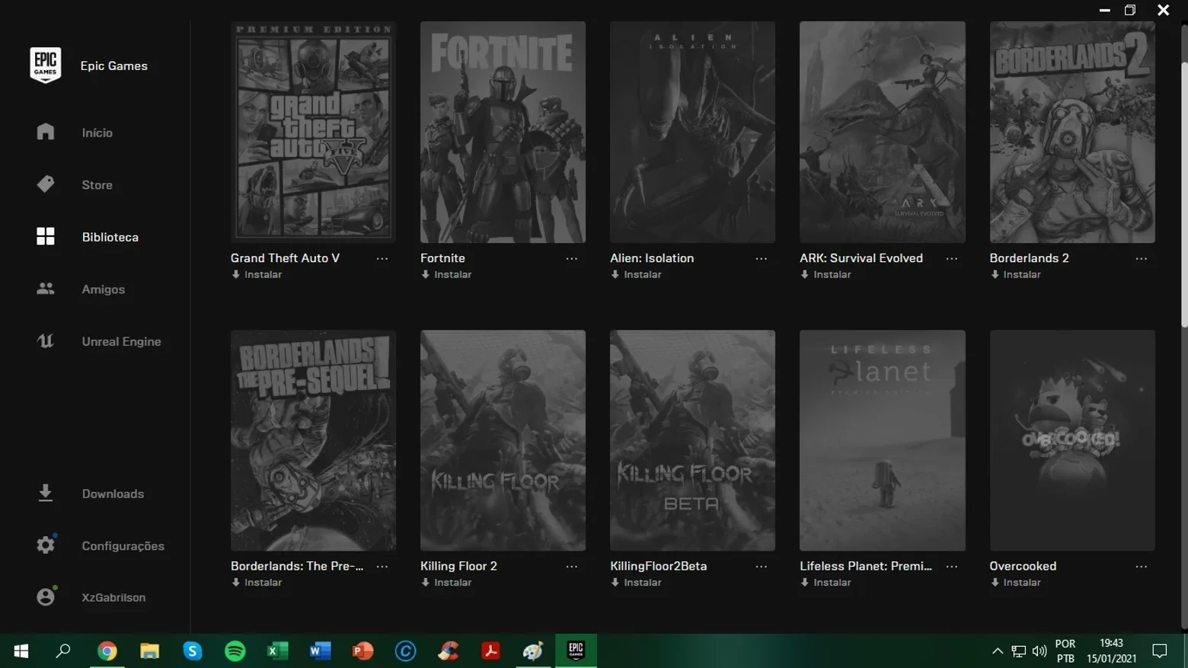Open the Amigos friends icon
Viewport: 1188px width, 668px height.
pyautogui.click(x=46, y=289)
